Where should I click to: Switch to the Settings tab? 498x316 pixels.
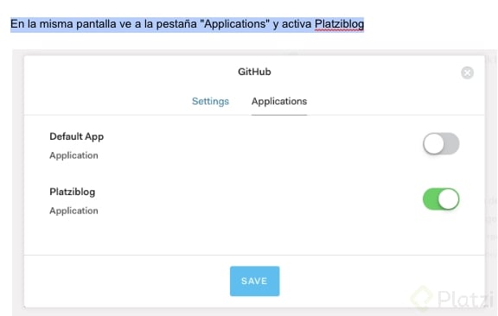pyautogui.click(x=210, y=101)
